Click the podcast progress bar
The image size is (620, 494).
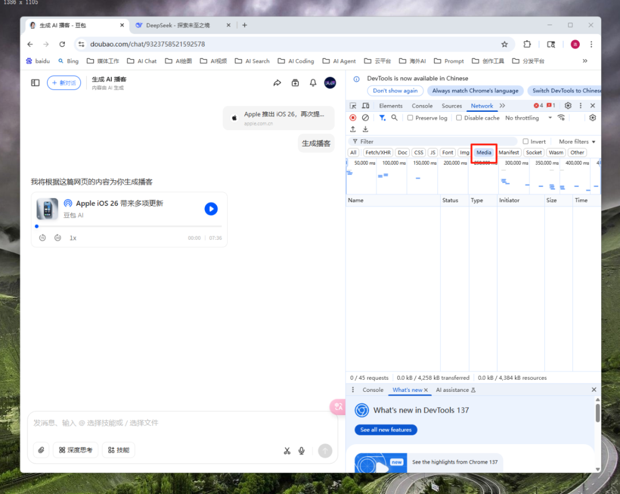tap(129, 226)
